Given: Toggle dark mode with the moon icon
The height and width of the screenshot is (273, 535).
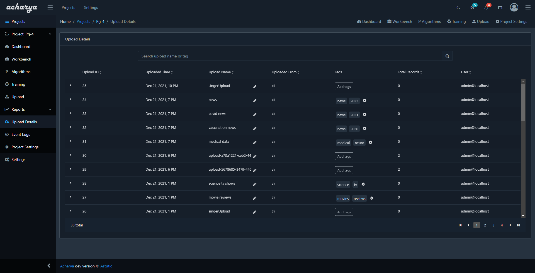Looking at the screenshot, I should (458, 8).
